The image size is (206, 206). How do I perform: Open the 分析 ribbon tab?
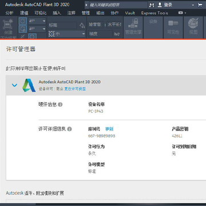tap(10, 13)
